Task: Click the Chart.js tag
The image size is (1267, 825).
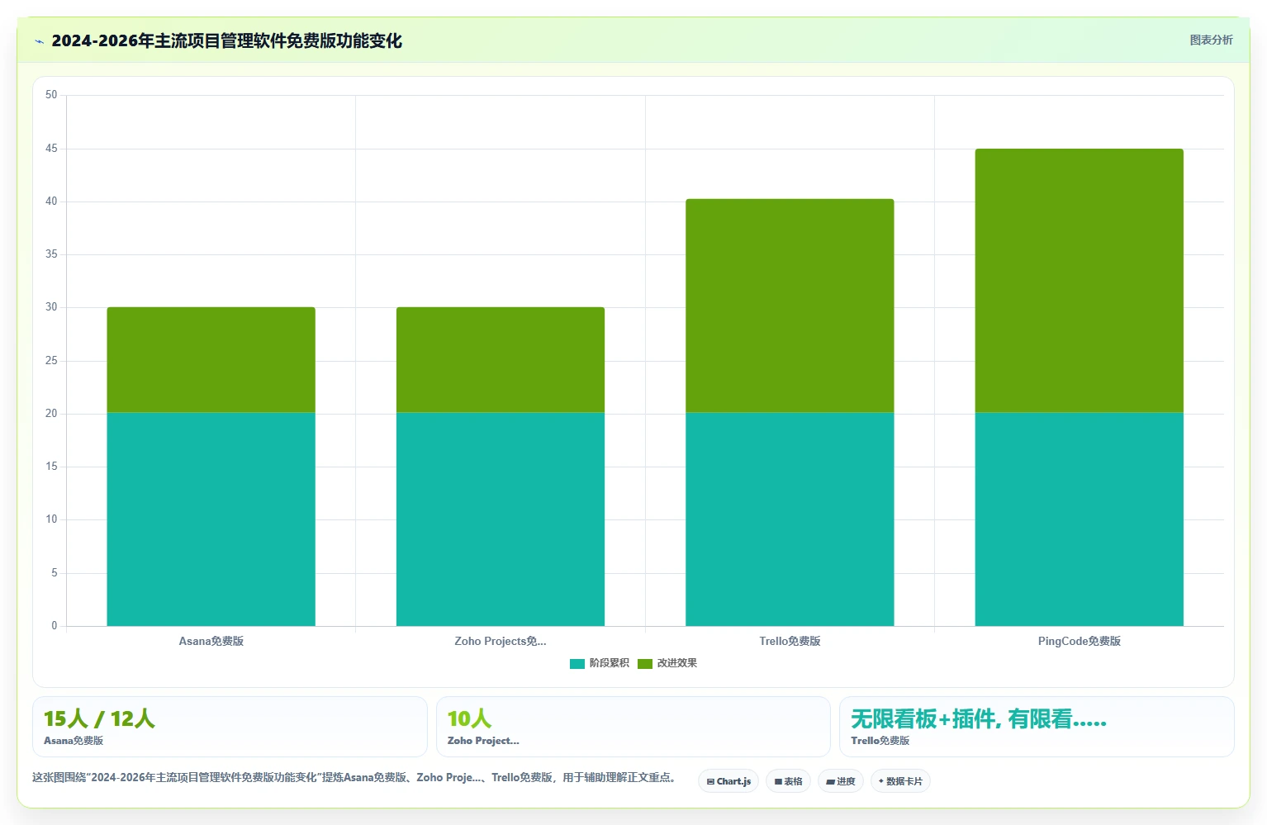Action: point(728,781)
